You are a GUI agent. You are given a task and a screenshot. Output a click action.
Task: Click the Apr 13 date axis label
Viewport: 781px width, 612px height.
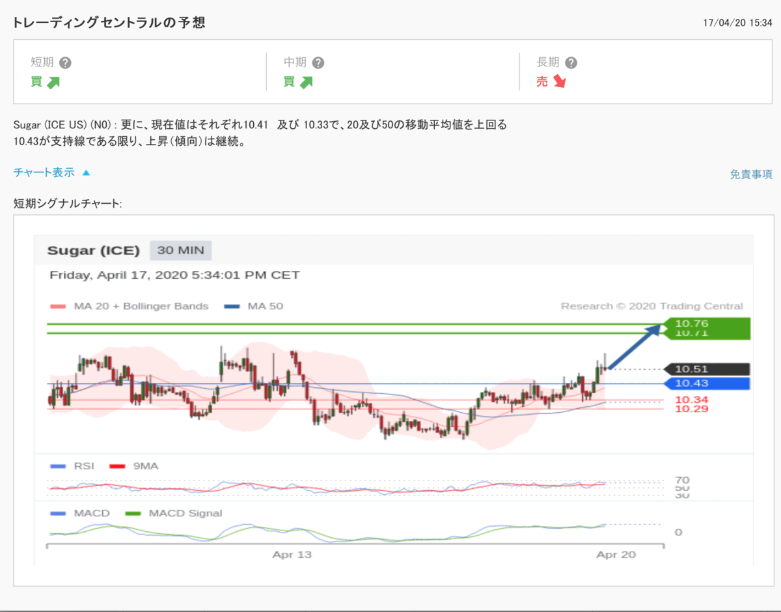[292, 555]
